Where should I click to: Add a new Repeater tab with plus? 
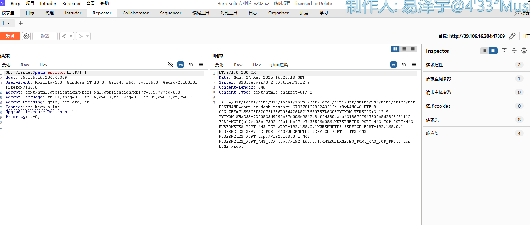tap(21, 23)
